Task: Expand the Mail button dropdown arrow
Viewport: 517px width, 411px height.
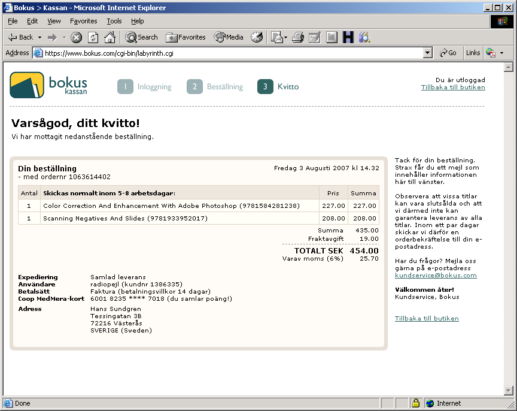Action: 285,37
